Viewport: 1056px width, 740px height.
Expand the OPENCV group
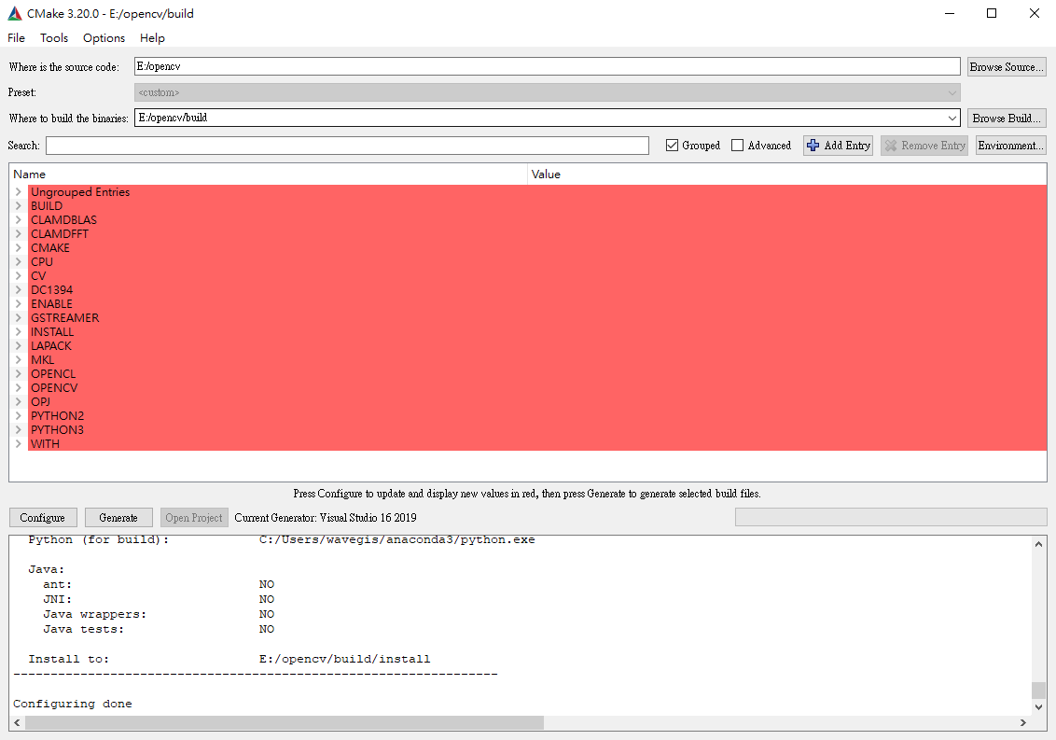point(18,388)
